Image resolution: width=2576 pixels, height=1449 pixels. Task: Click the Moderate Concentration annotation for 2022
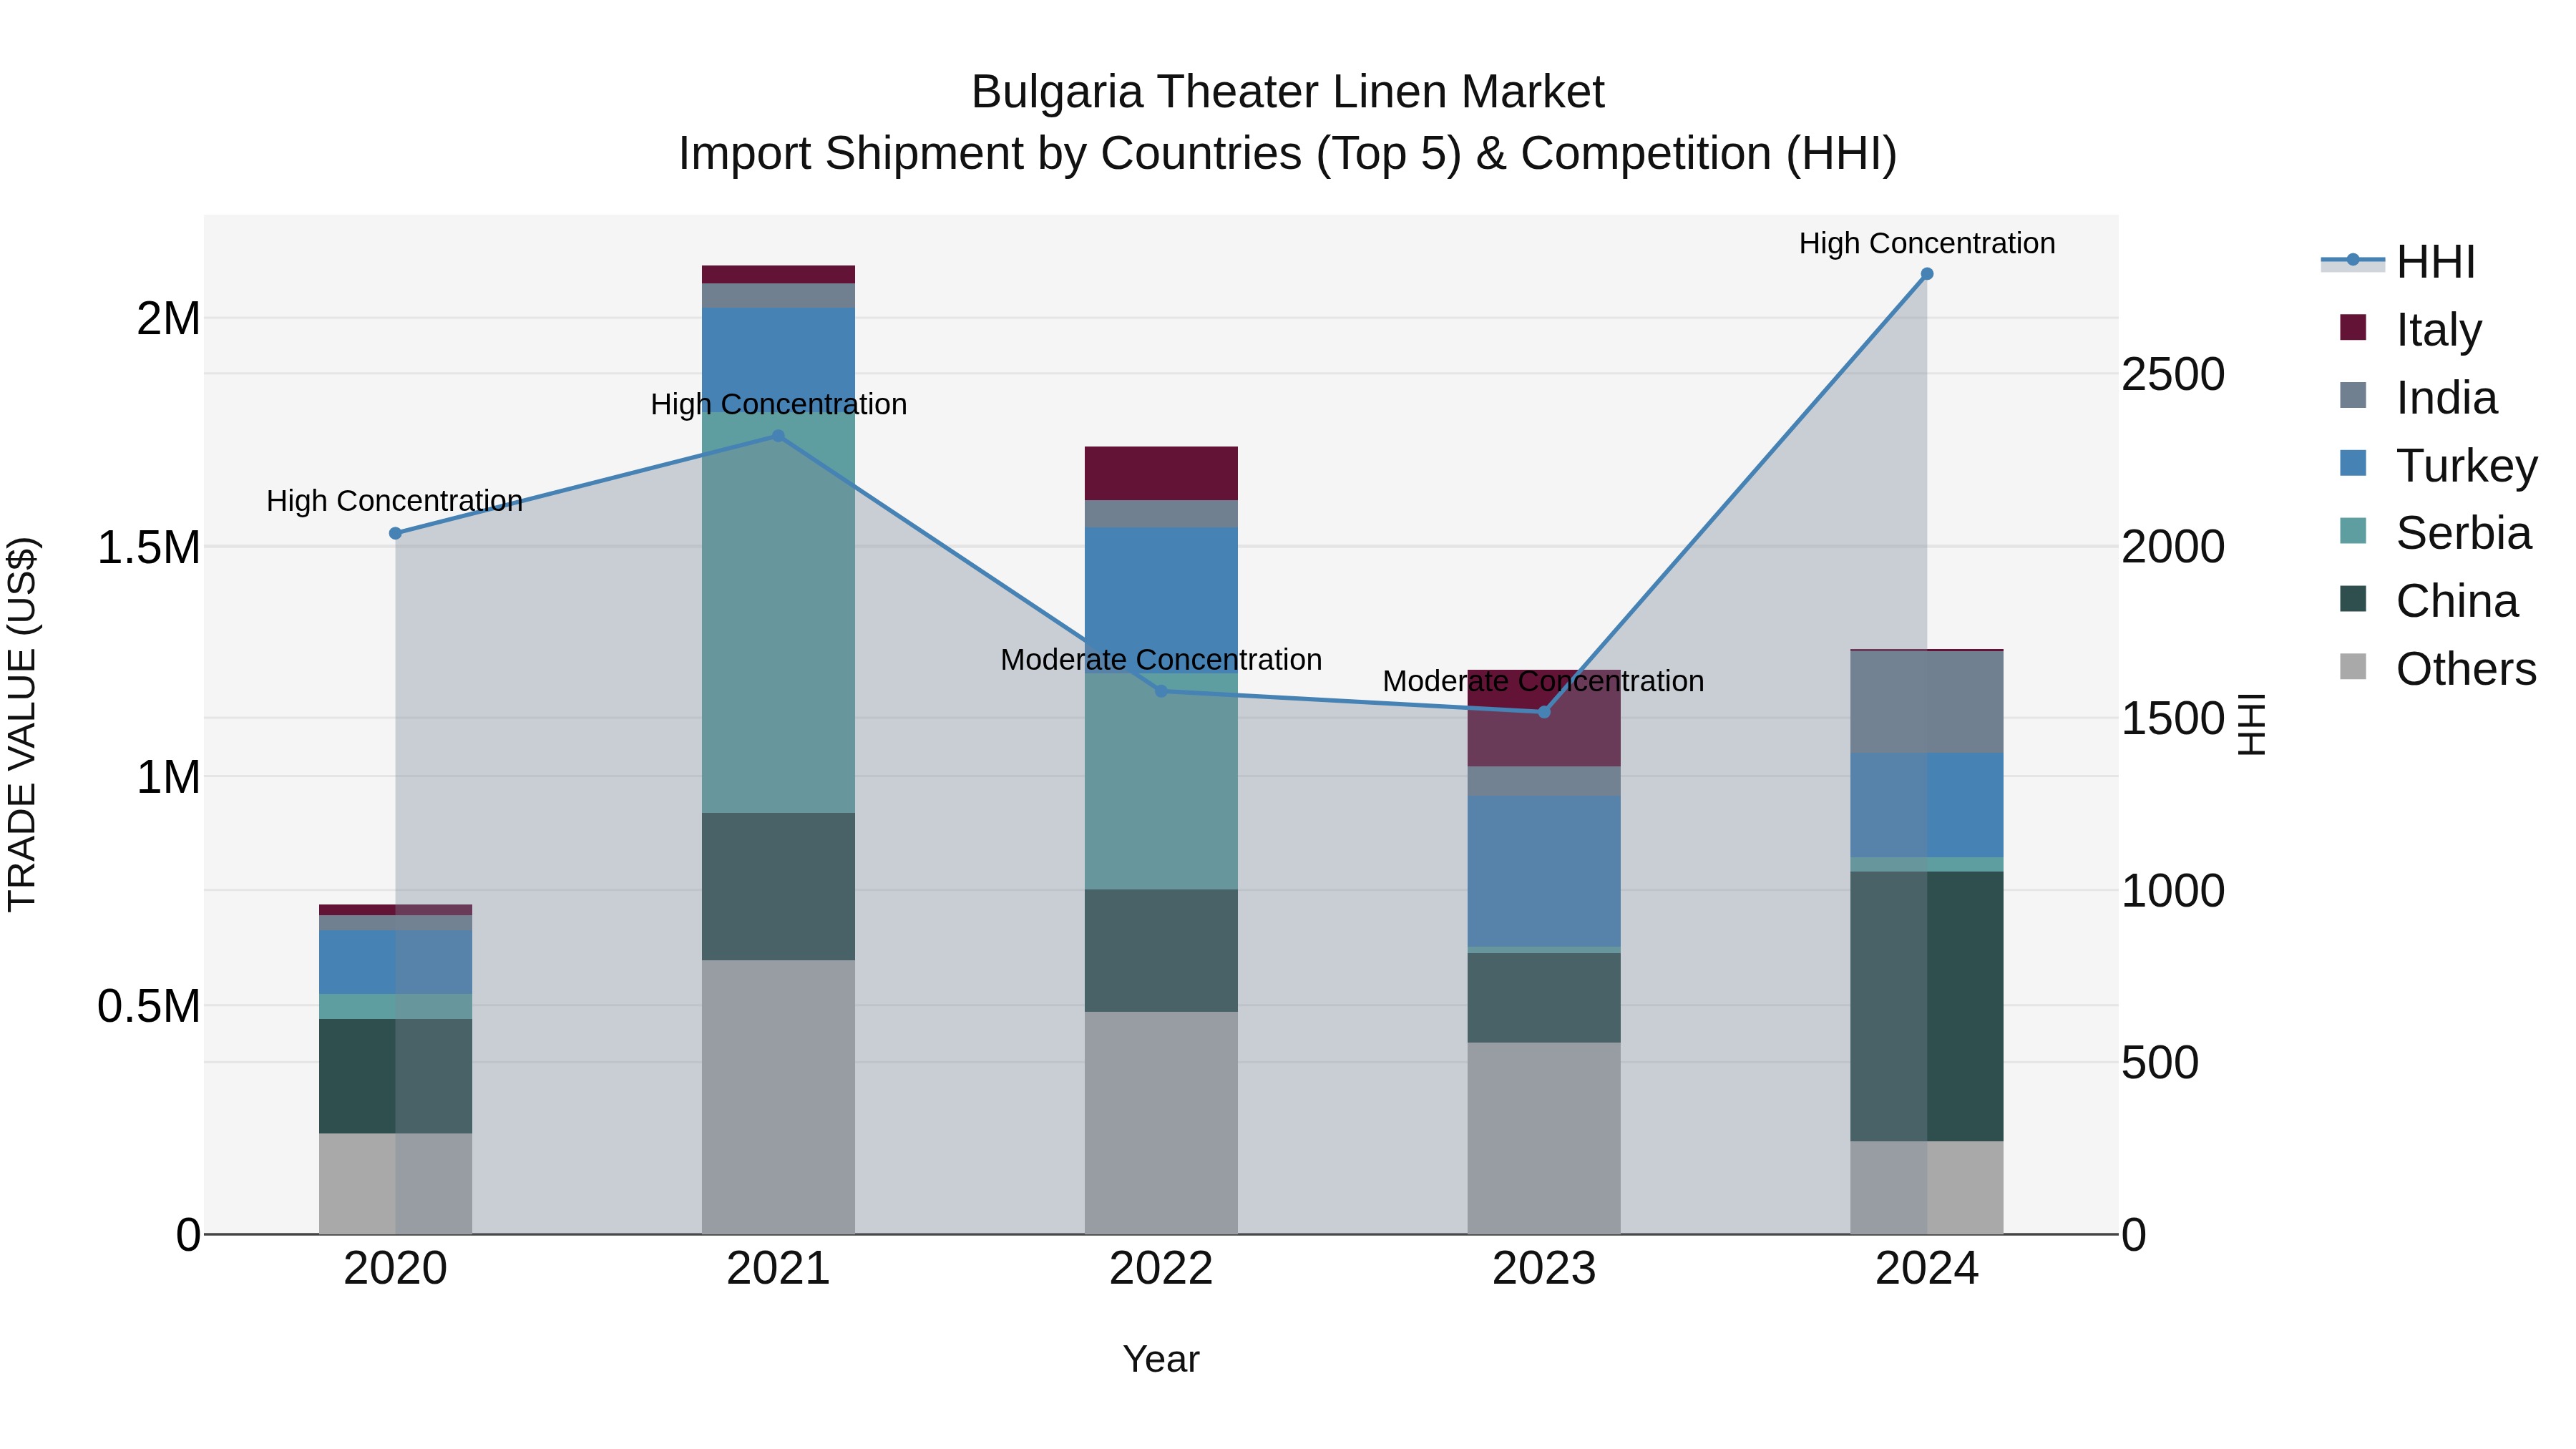[x=1161, y=660]
